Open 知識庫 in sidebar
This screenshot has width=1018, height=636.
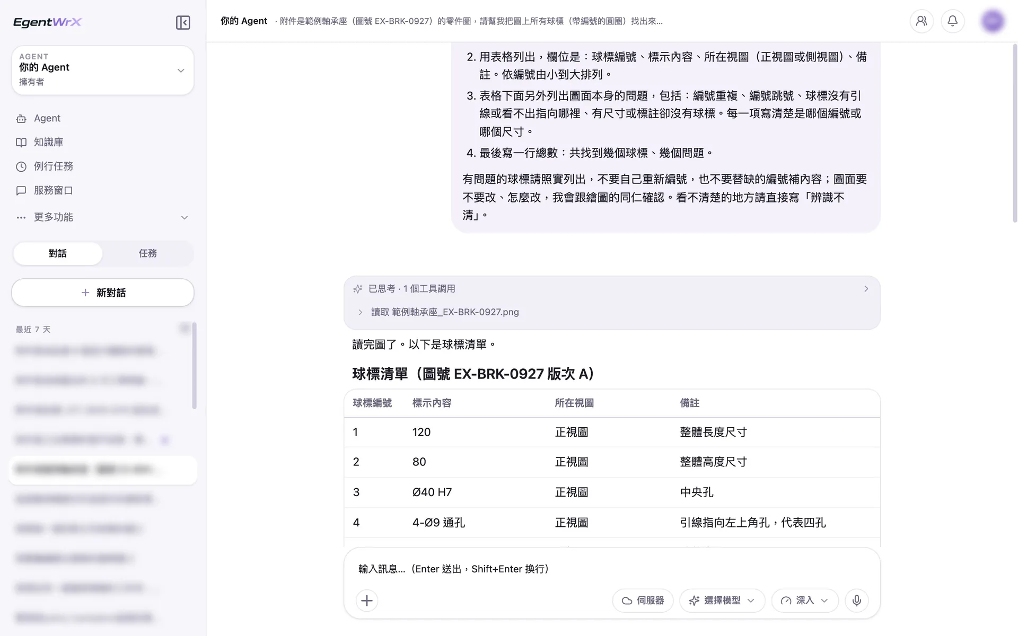tap(40, 142)
